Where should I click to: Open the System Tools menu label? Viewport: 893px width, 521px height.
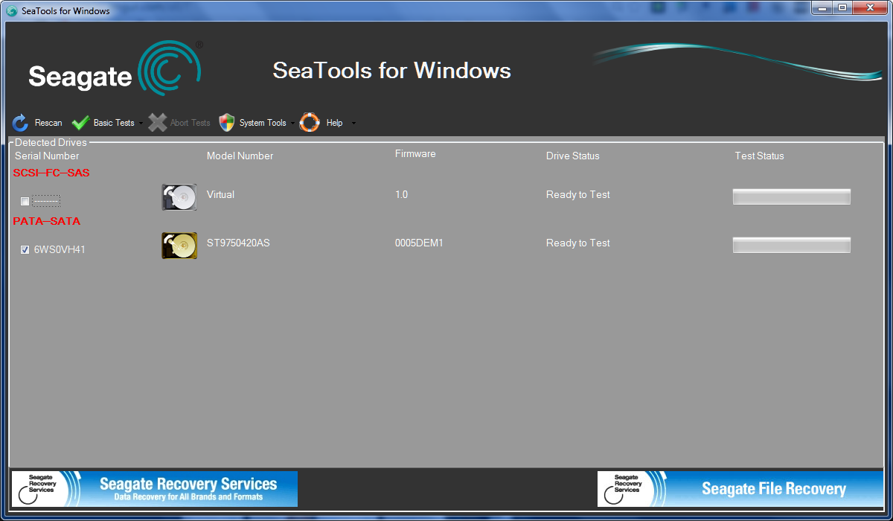[263, 123]
